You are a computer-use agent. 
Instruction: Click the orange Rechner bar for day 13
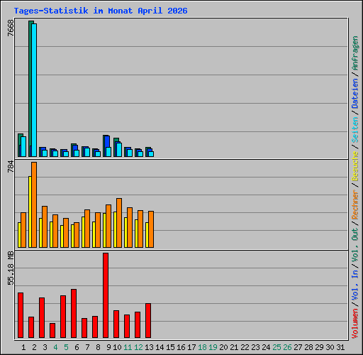tap(151, 229)
